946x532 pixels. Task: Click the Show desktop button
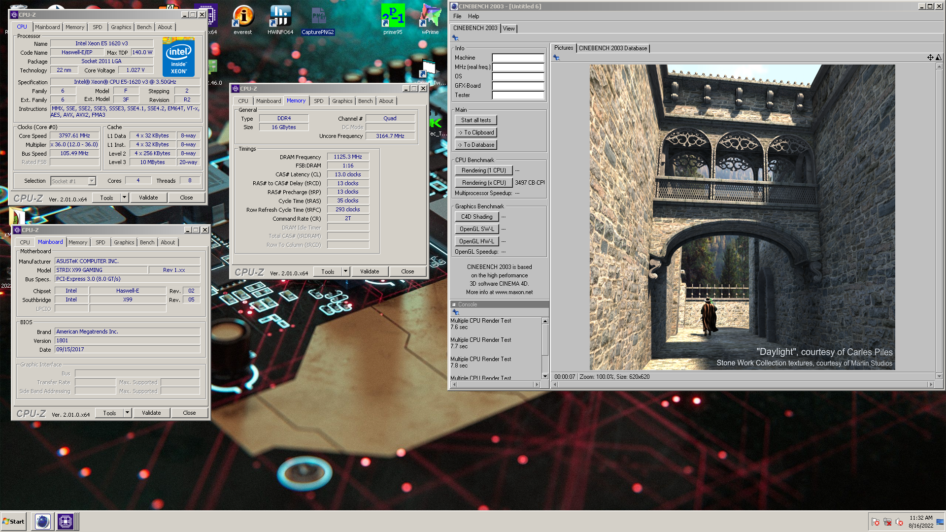click(941, 522)
